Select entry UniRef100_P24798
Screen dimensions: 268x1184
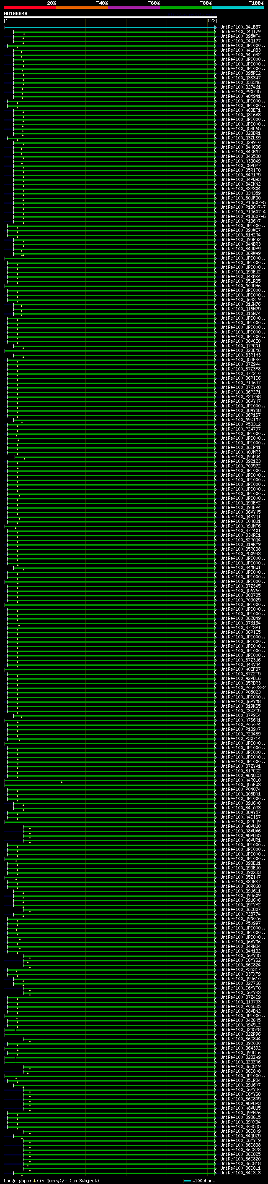[240, 396]
